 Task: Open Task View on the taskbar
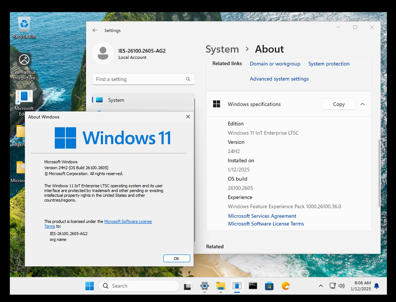[188, 286]
